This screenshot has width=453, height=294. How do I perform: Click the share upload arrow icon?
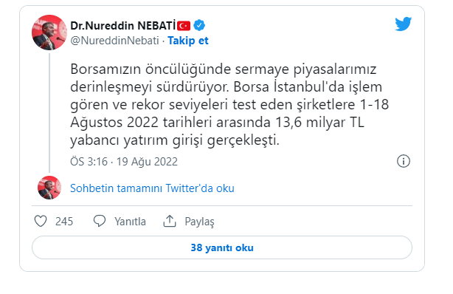pyautogui.click(x=170, y=221)
